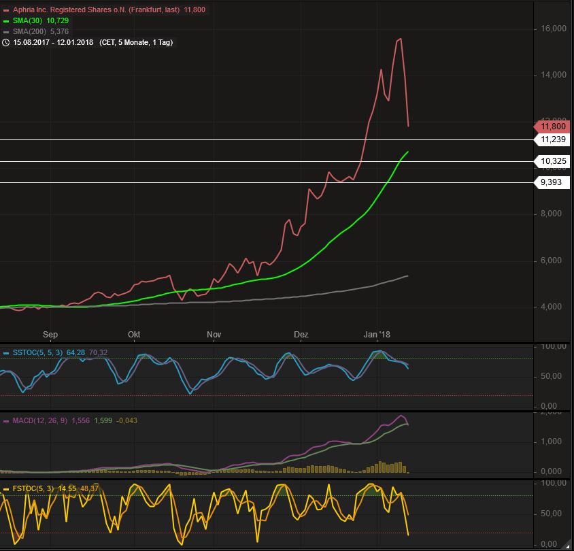Viewport: 574px width, 551px height.
Task: Click the yellow FSTOC legend marker
Action: tap(6, 488)
